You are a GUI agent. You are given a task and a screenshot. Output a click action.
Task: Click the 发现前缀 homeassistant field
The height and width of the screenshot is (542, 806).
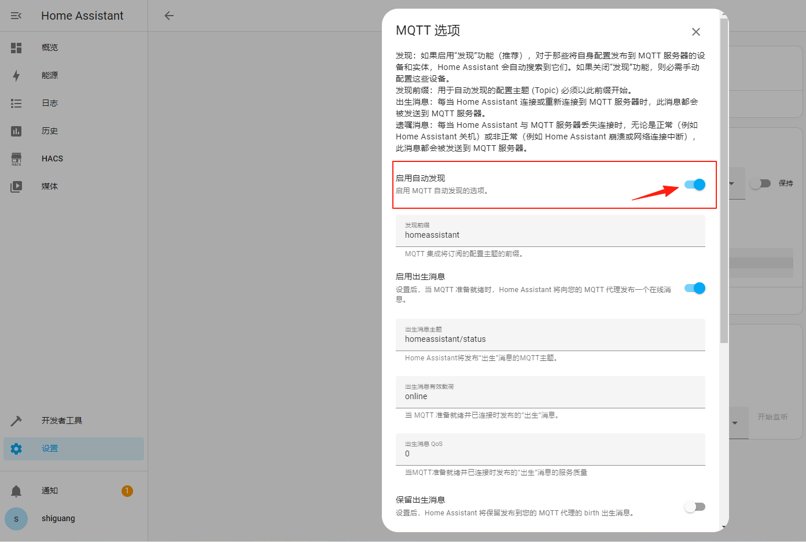click(x=550, y=231)
